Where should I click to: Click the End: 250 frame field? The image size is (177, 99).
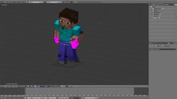click(x=42, y=98)
